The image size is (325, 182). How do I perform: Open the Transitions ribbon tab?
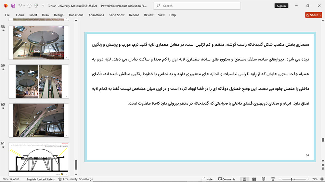click(x=76, y=15)
